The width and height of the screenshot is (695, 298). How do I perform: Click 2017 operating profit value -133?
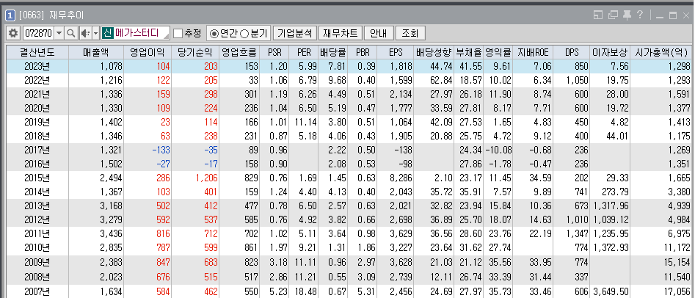[160, 150]
